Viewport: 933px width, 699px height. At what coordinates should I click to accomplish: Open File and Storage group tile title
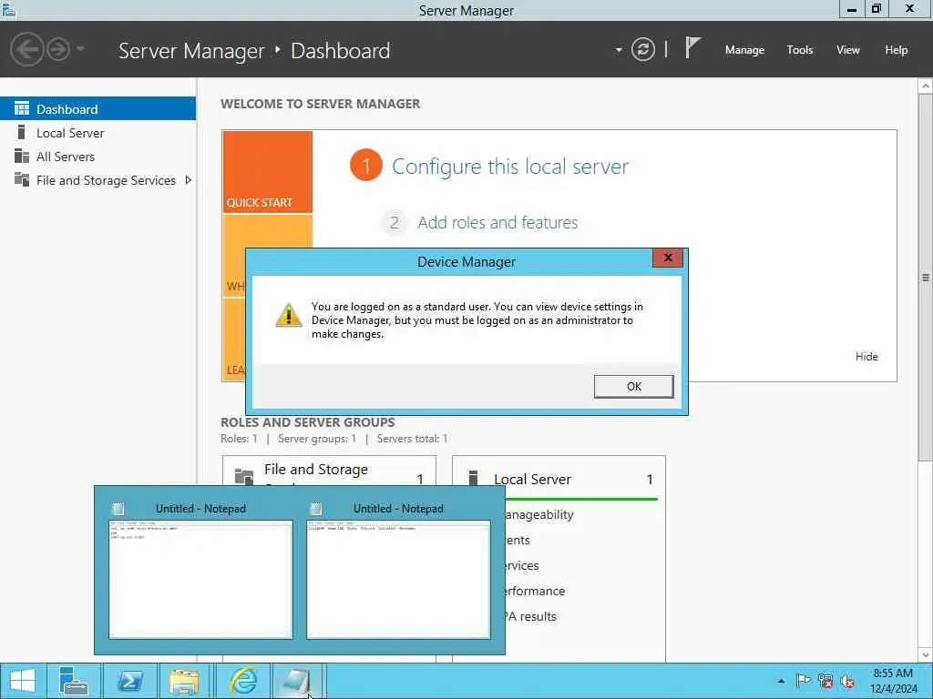pos(316,470)
